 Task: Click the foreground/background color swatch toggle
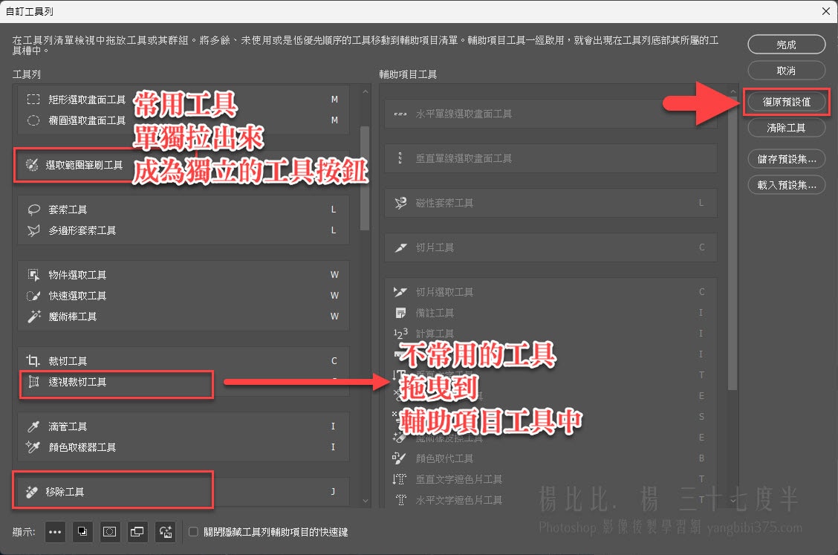click(x=82, y=532)
